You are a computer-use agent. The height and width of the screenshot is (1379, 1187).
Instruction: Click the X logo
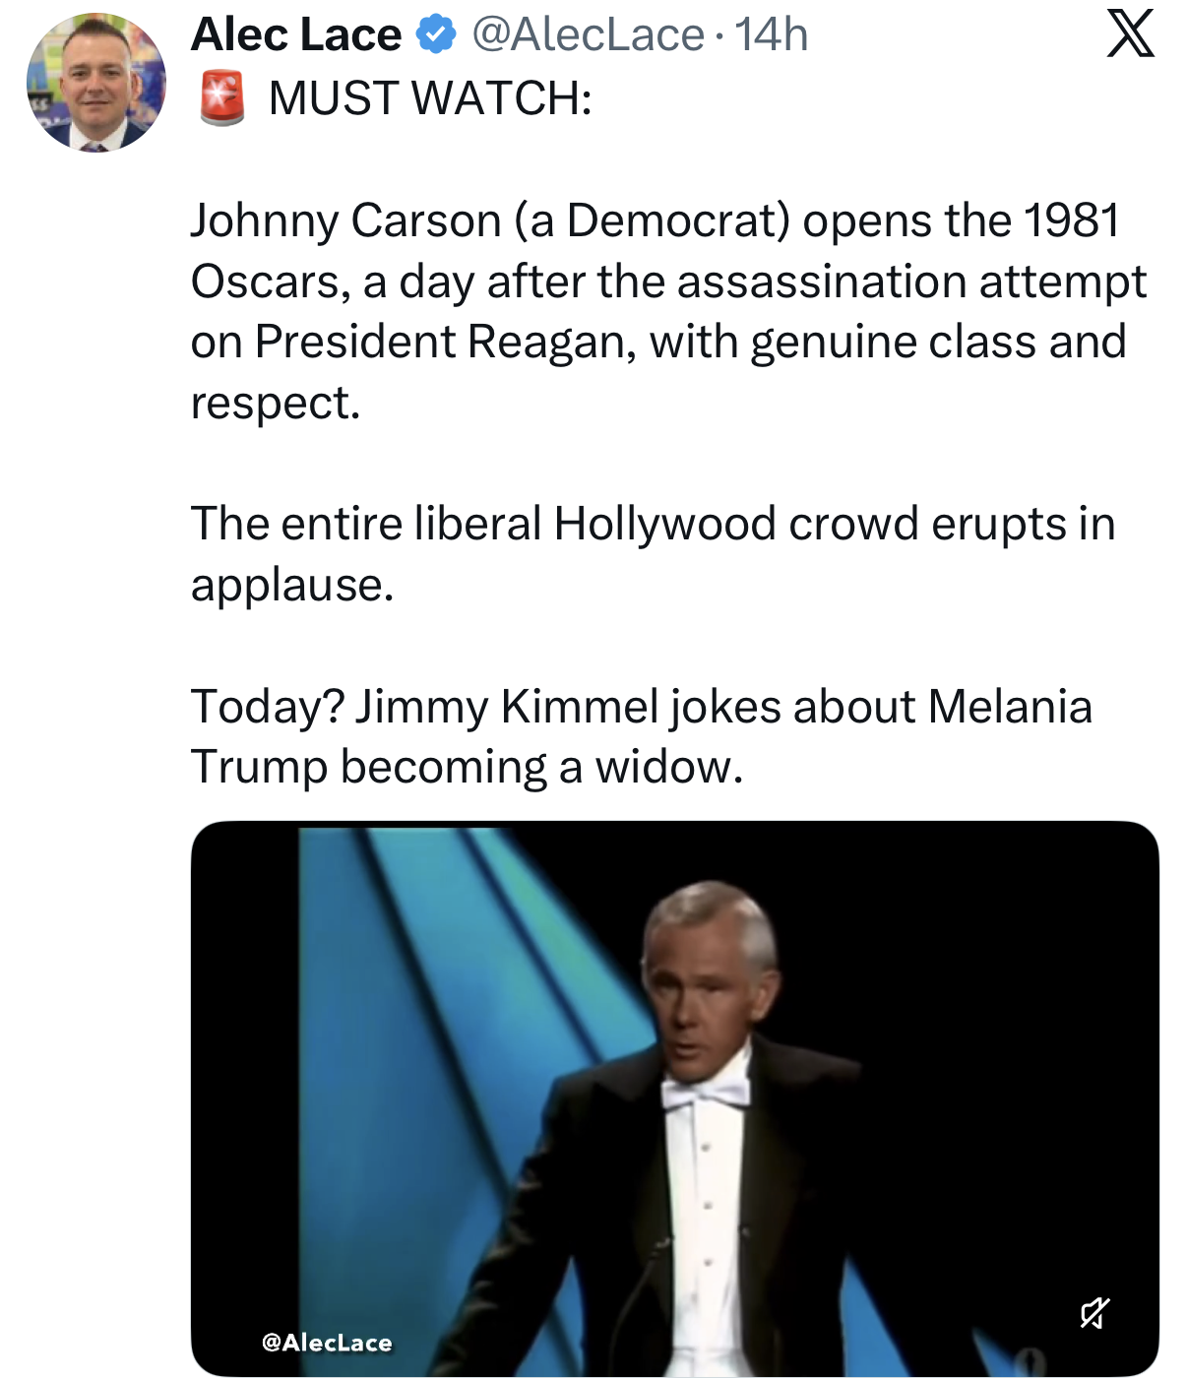pos(1130,35)
